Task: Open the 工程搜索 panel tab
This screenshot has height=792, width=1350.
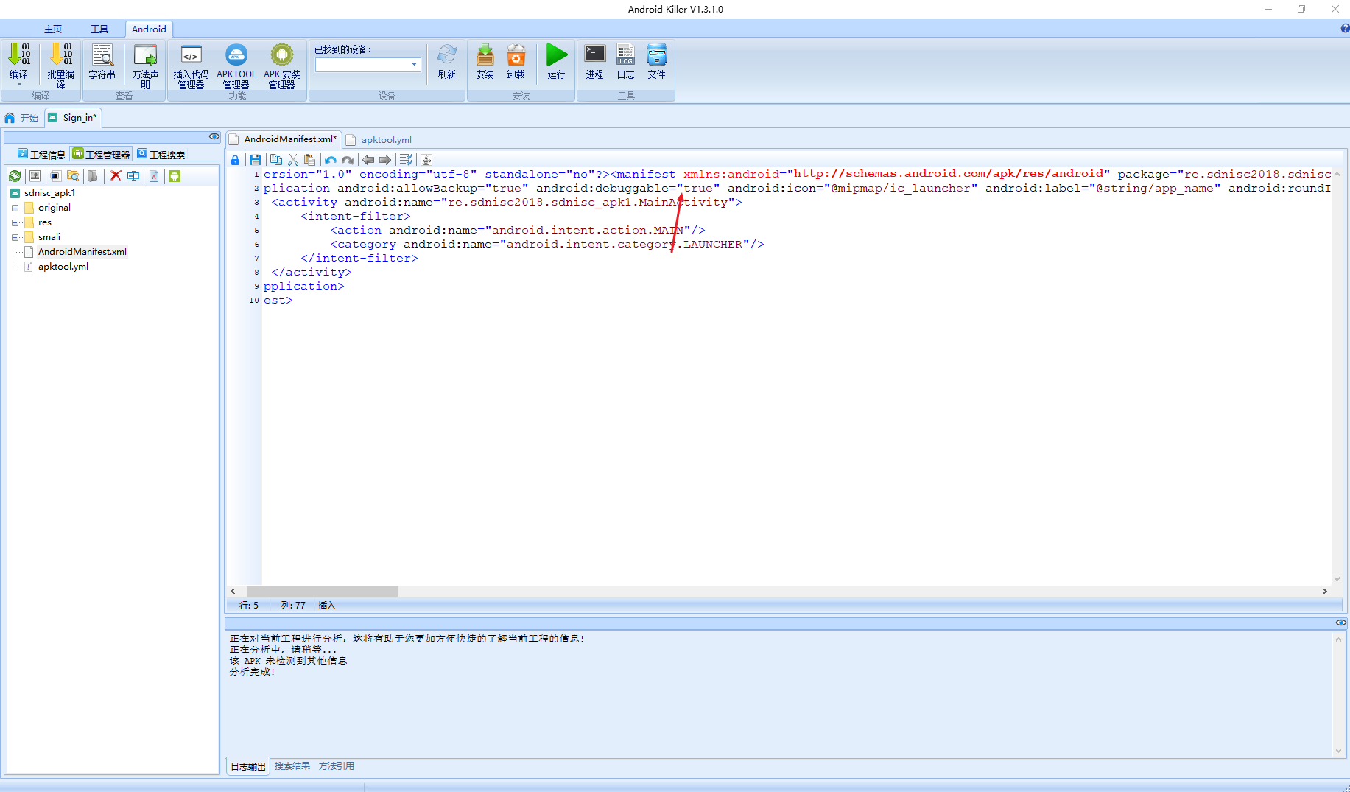Action: [x=161, y=155]
